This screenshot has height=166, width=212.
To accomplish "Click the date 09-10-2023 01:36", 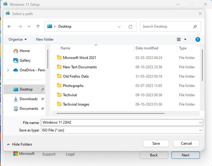I will point(149,104).
